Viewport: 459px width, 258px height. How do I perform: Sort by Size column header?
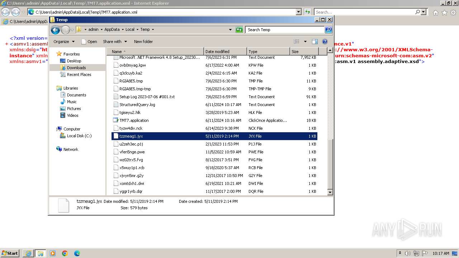pos(303,52)
